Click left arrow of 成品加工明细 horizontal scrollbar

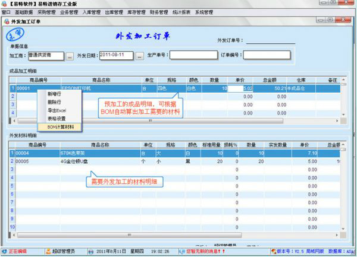pyautogui.click(x=14, y=120)
